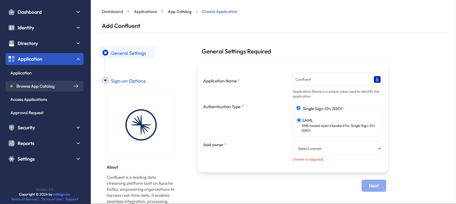Viewport: 456px width, 204px height.
Task: Click the Settings sidebar label
Action: point(26,159)
